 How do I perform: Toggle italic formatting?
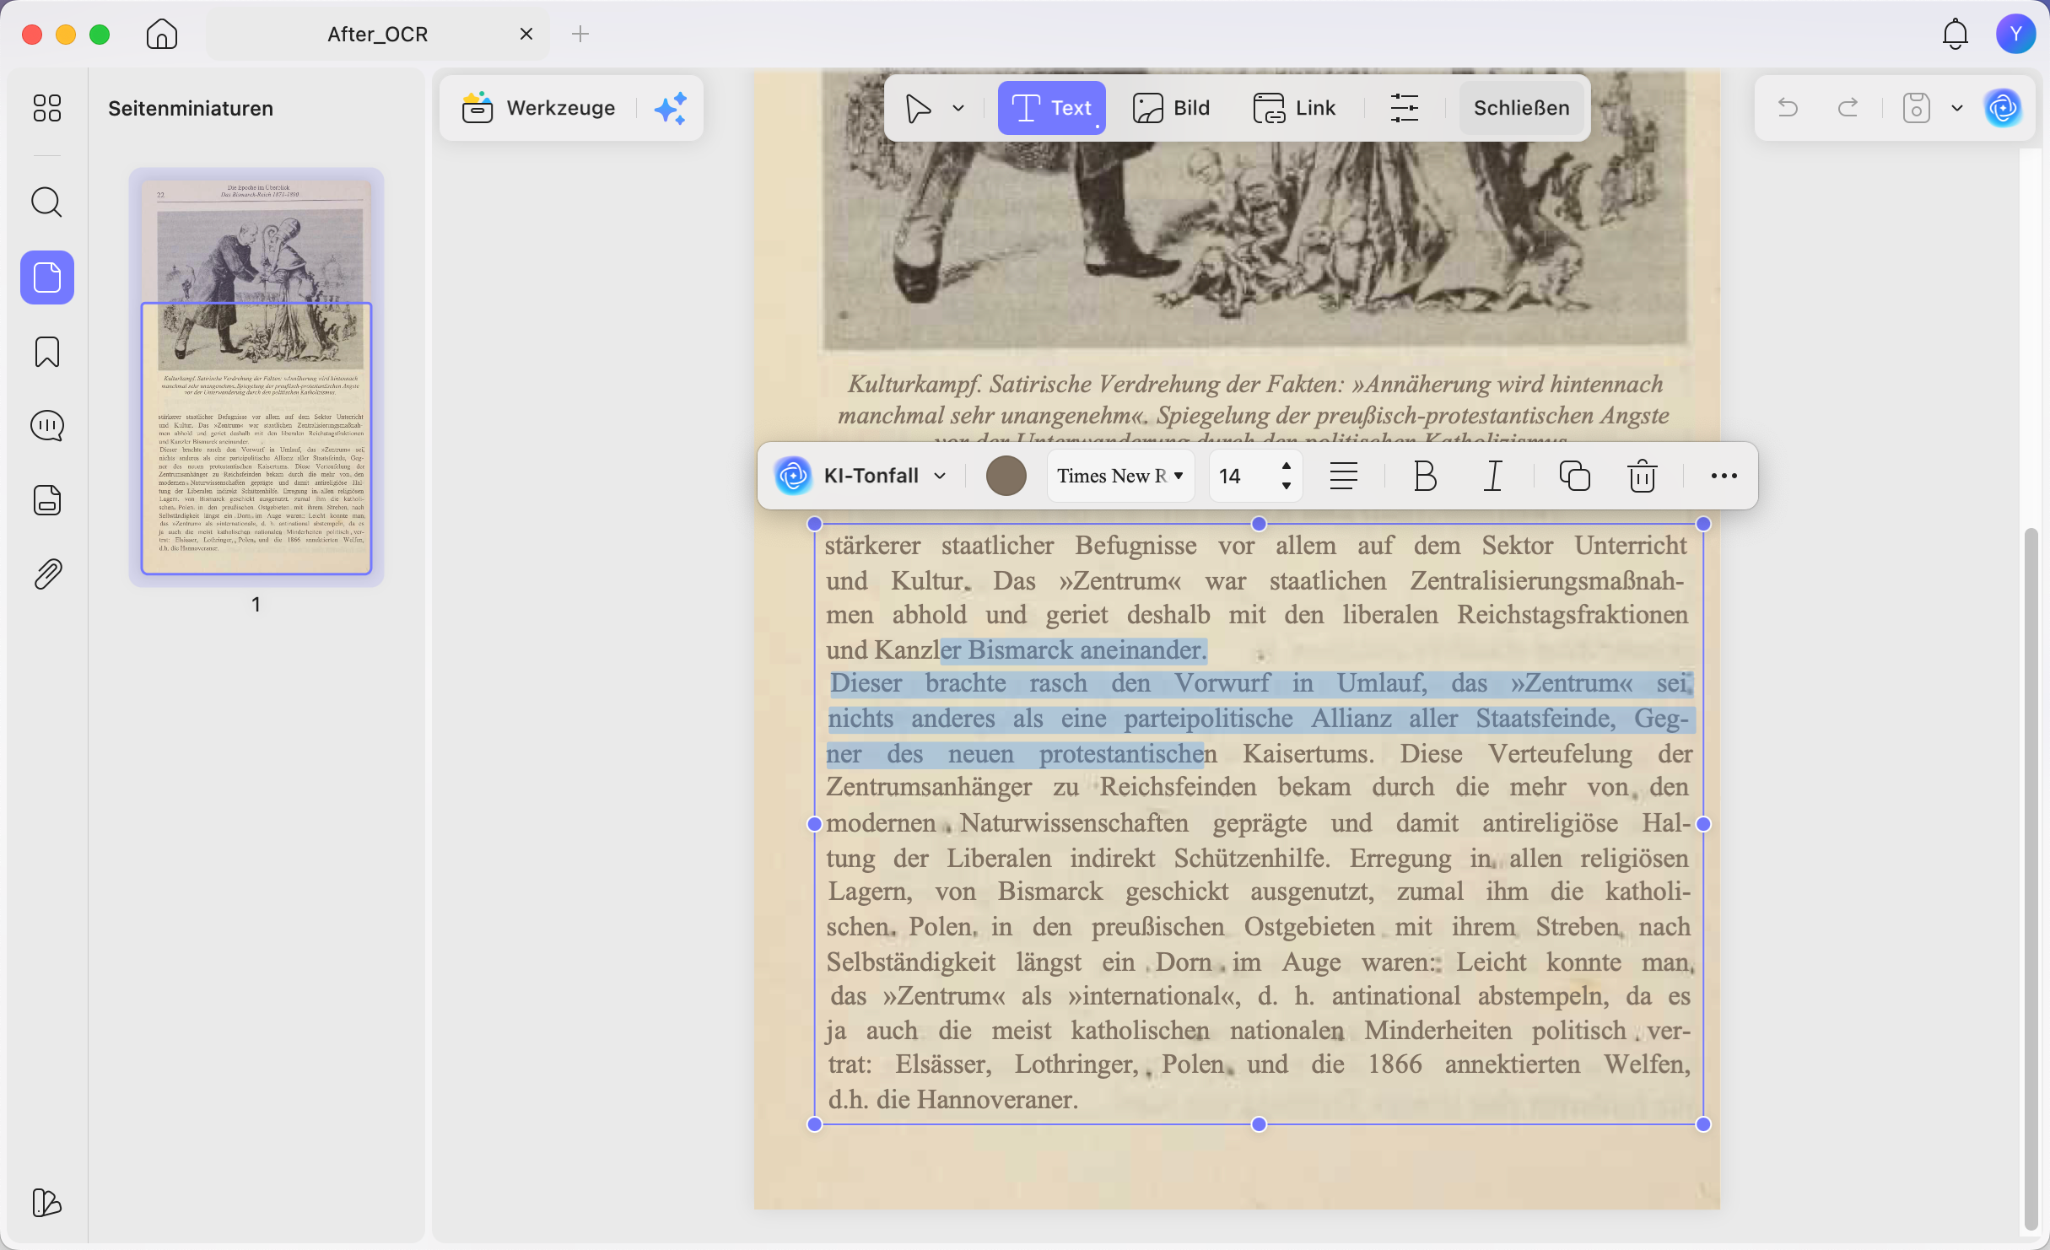(1493, 476)
